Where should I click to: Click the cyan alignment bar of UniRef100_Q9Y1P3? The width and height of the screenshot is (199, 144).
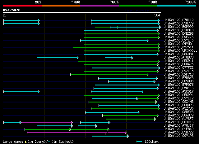click(110, 136)
